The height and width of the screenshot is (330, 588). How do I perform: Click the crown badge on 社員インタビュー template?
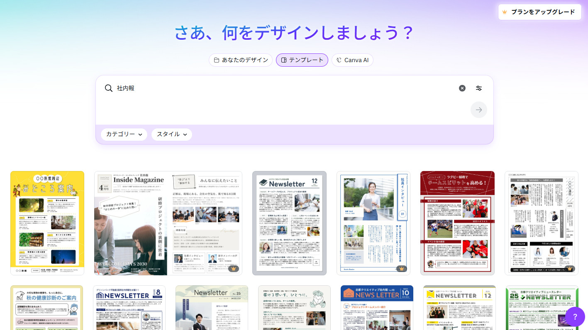401,268
